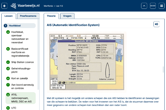Click the back arrow button

pyautogui.click(x=4, y=6)
